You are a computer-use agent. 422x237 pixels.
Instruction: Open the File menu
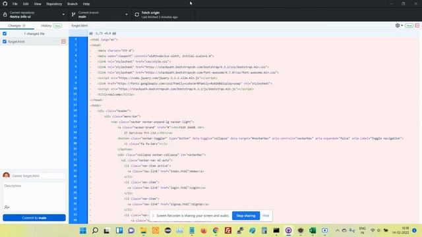[15, 4]
